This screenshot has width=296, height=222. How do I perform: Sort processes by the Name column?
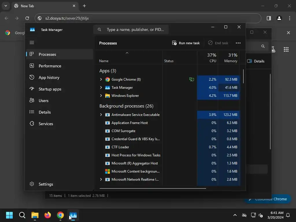click(x=104, y=61)
